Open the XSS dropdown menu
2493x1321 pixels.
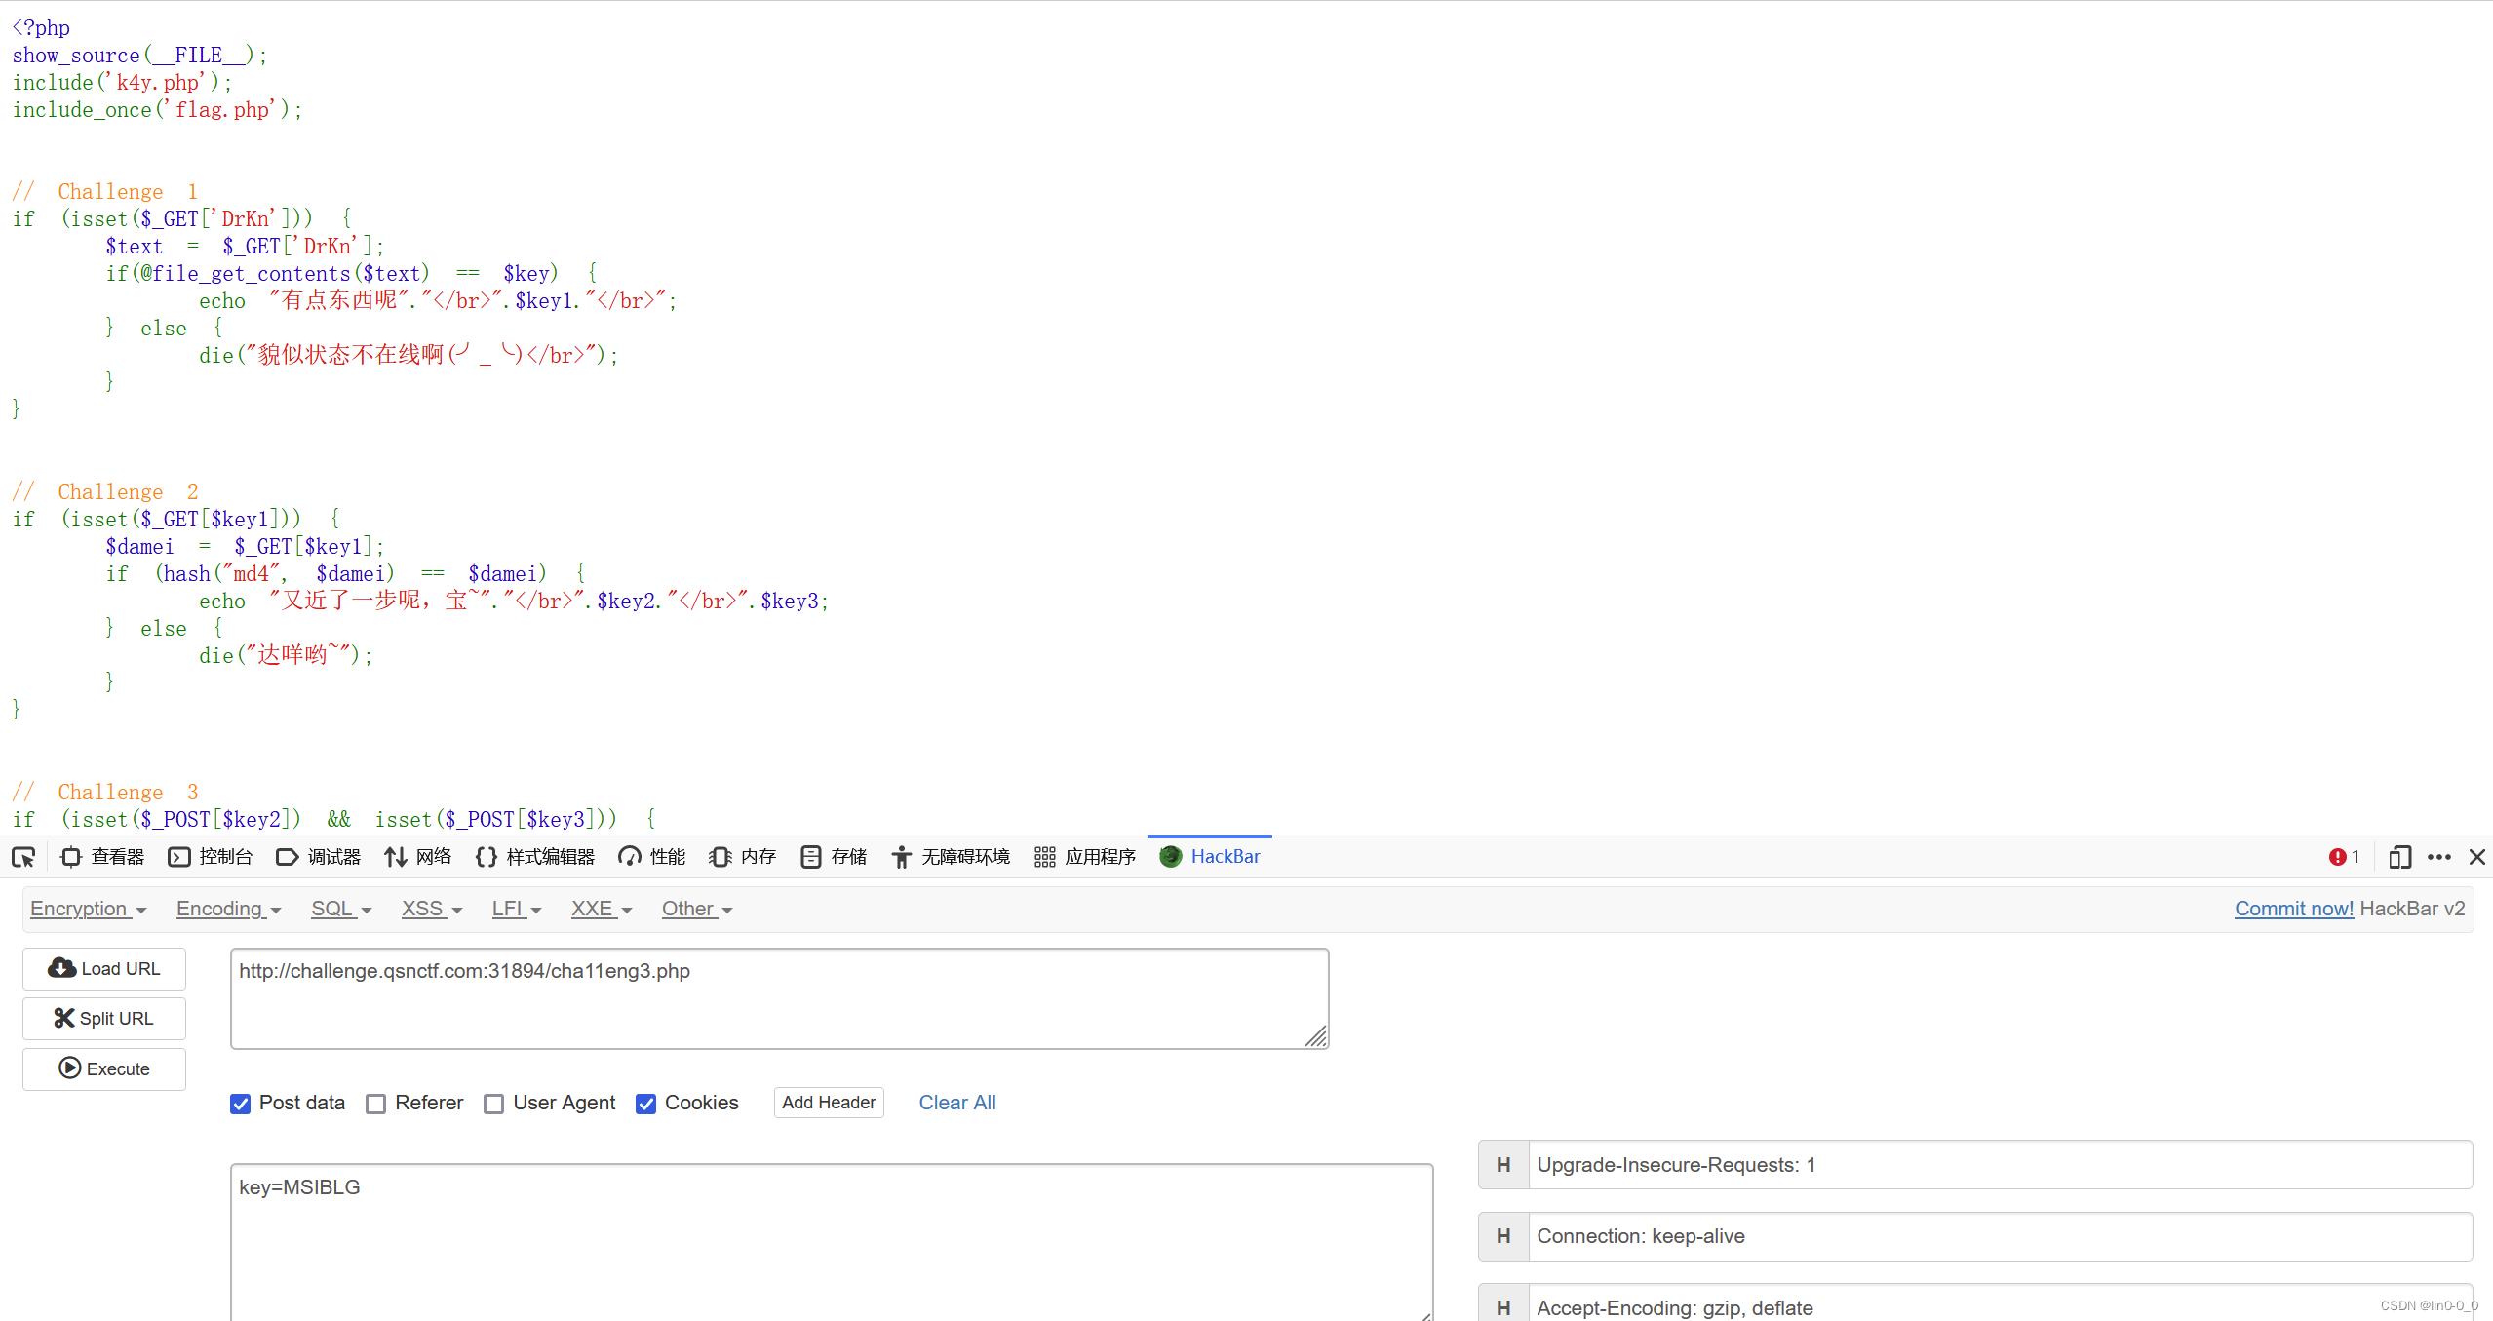point(432,909)
